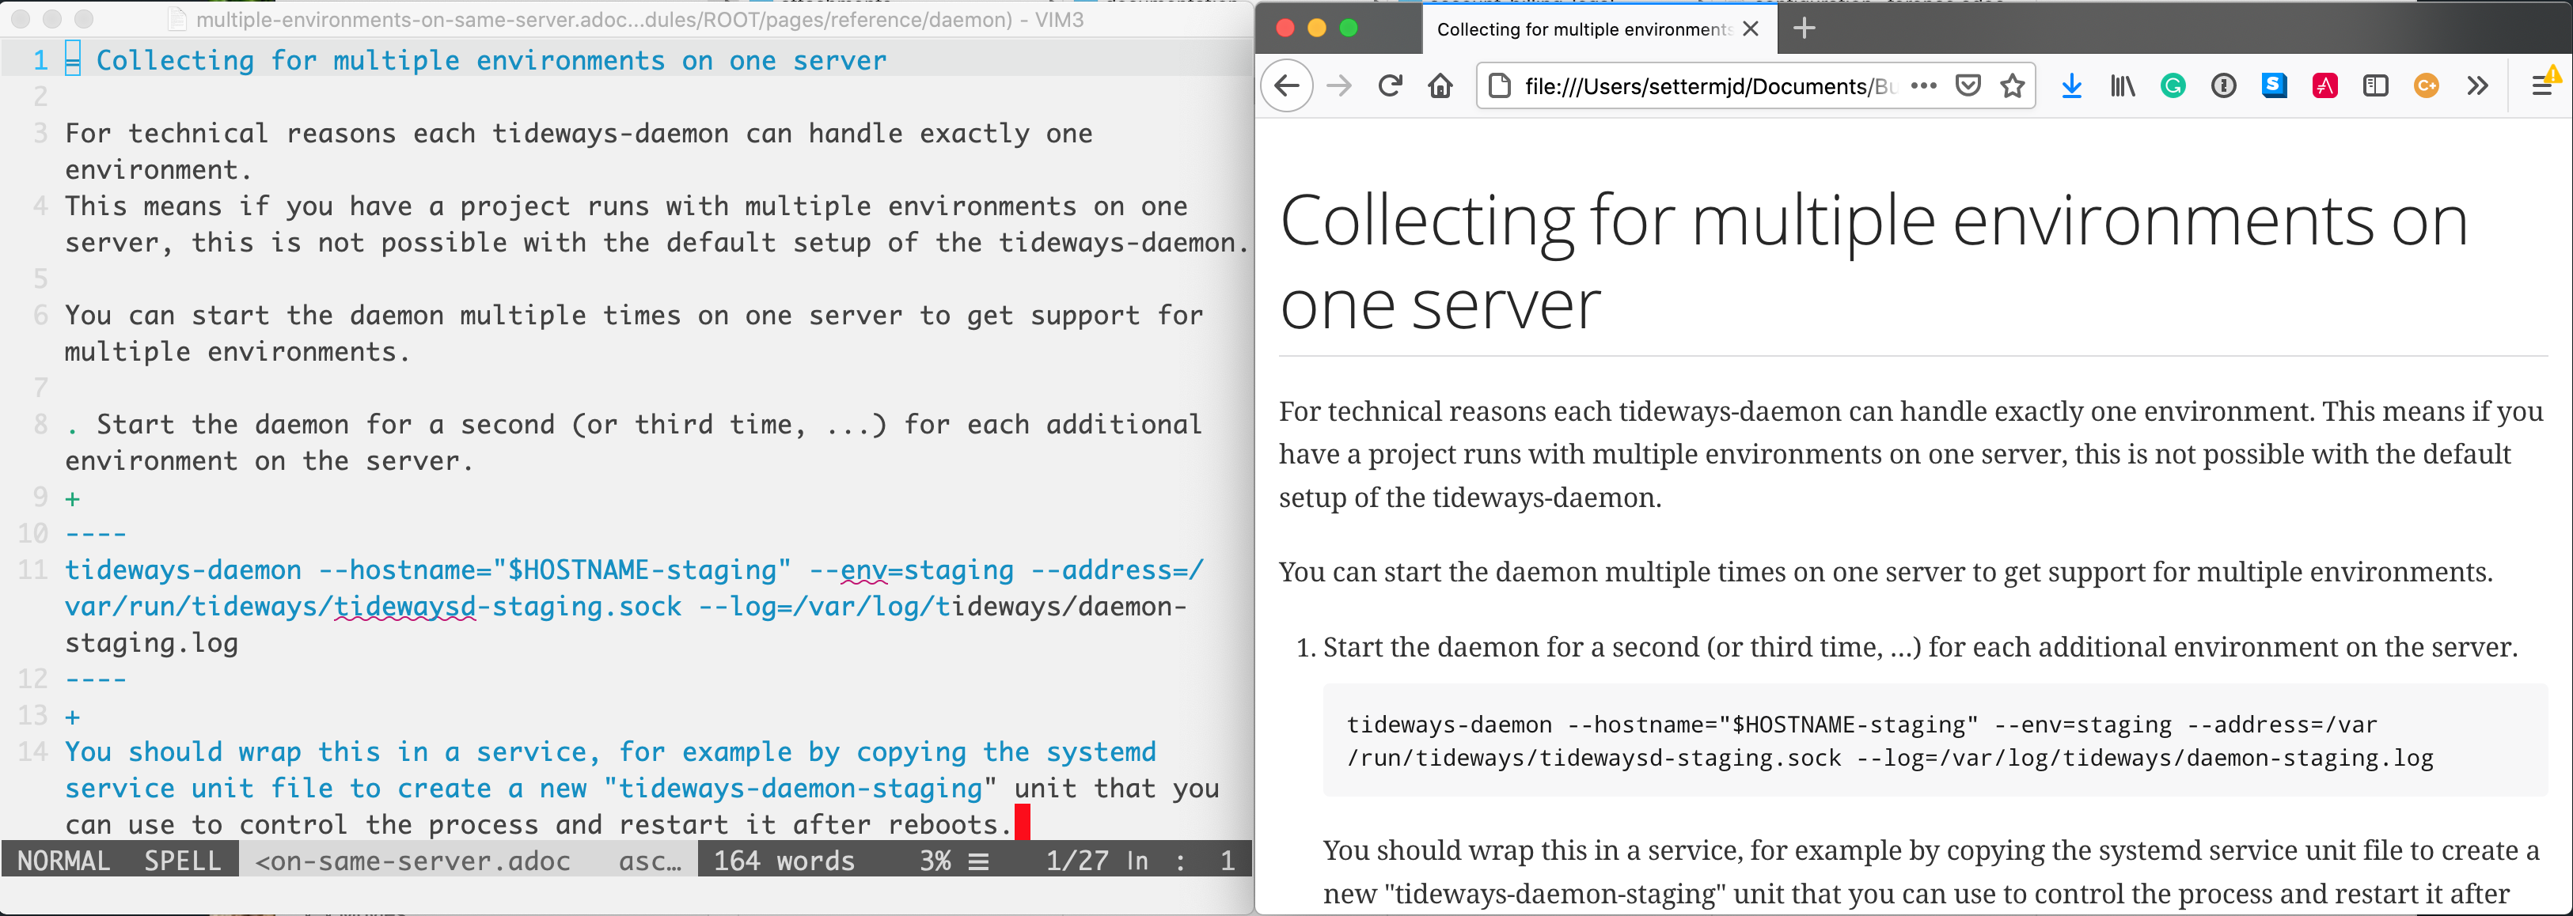Open a new Firefox tab
The image size is (2573, 916).
click(1804, 28)
